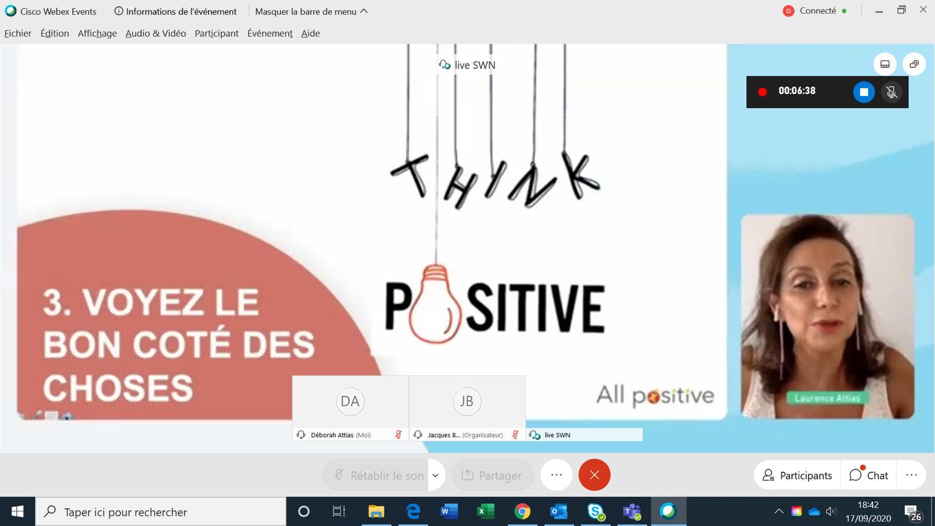Select live SWN participant strip label
The height and width of the screenshot is (526, 935).
click(584, 435)
